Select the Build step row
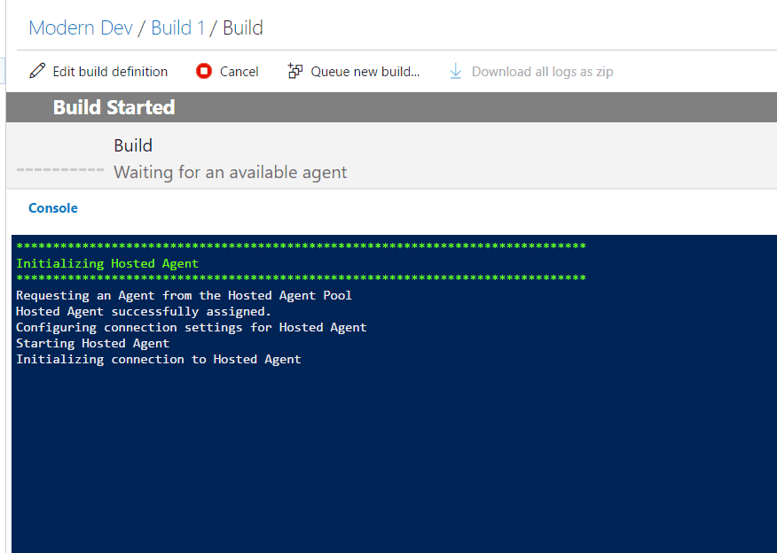The image size is (777, 553). (391, 155)
